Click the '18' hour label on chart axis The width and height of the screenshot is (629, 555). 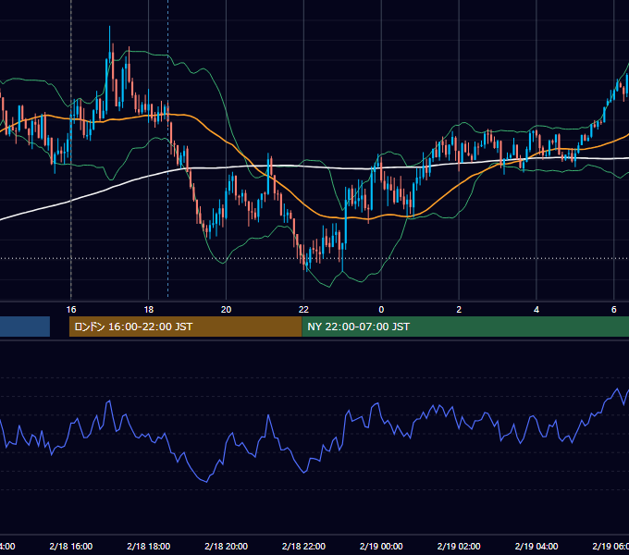(148, 310)
